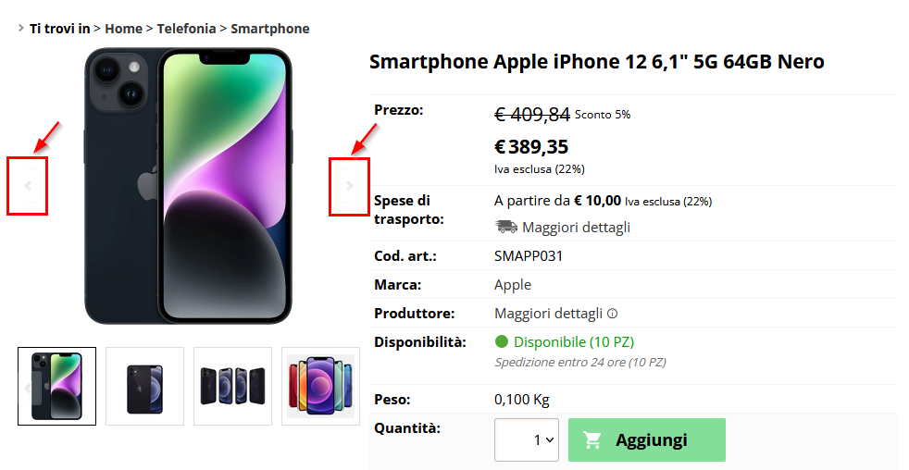The height and width of the screenshot is (470, 909).
Task: Open Maggiori dettagli for Produttore
Action: [x=548, y=314]
